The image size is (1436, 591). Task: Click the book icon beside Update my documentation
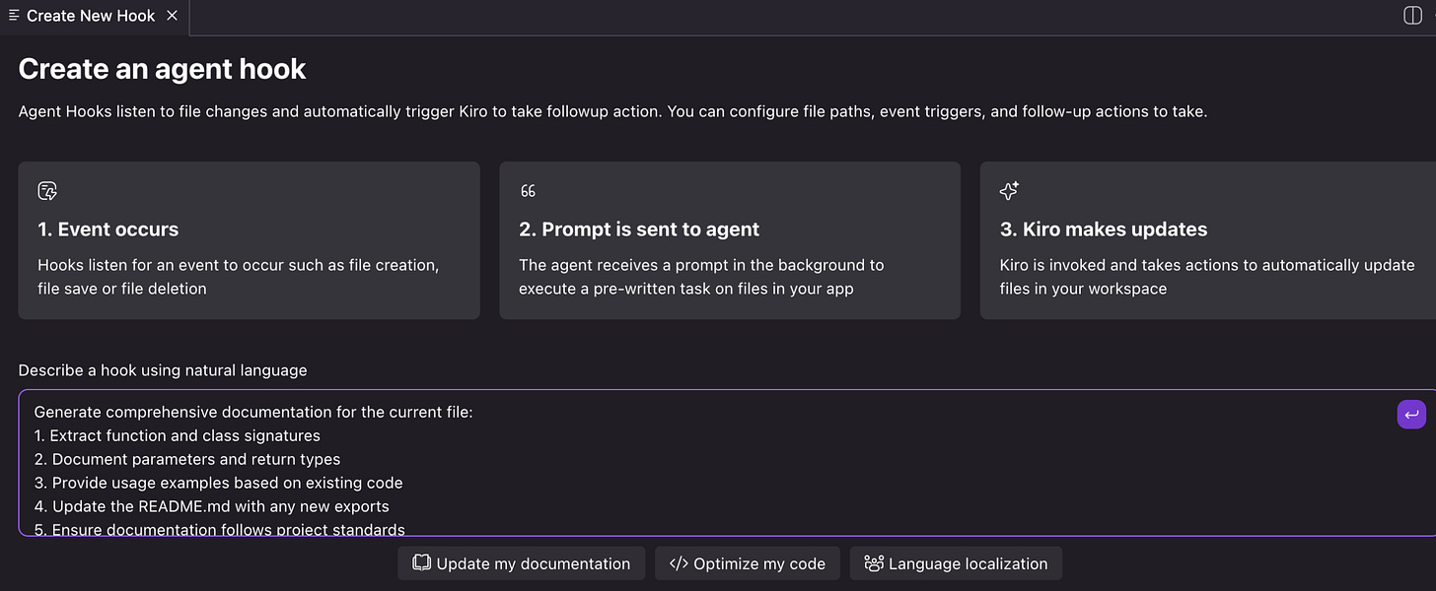coord(421,563)
